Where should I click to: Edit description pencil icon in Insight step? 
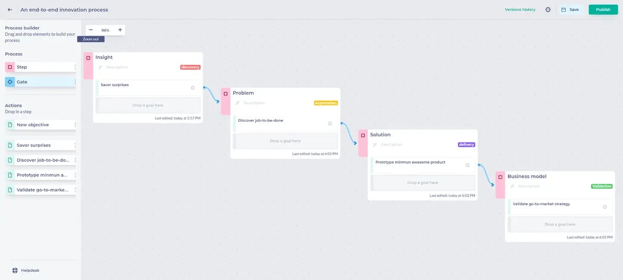tap(101, 67)
